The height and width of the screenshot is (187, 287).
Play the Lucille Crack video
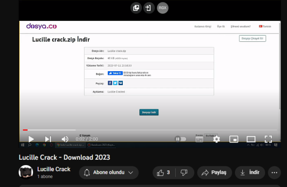31,139
